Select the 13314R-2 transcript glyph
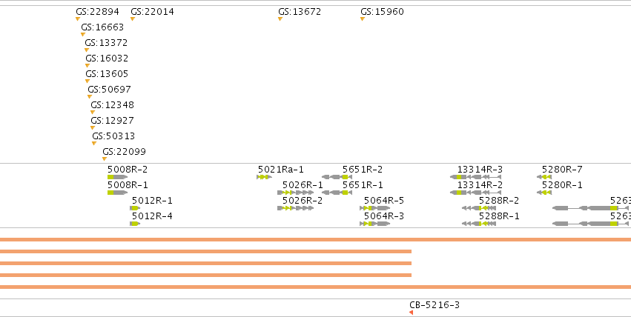Viewport: 631px width, 317px height. (x=476, y=193)
